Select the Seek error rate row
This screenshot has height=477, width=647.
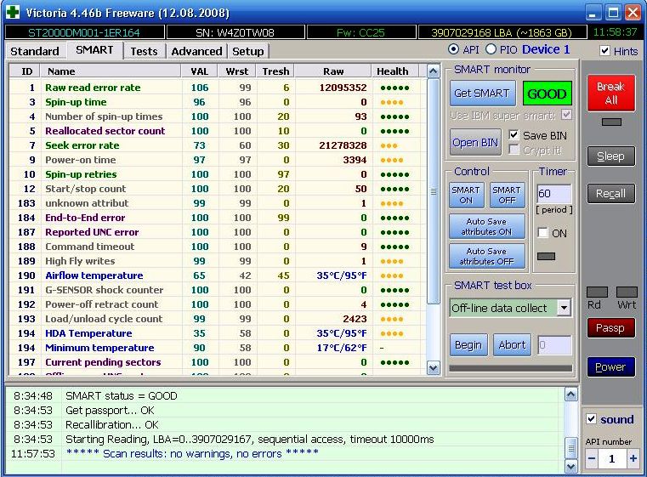click(218, 145)
